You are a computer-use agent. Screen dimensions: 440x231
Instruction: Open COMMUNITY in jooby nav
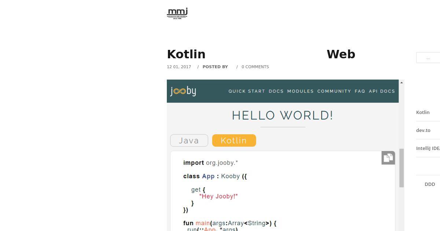(334, 91)
